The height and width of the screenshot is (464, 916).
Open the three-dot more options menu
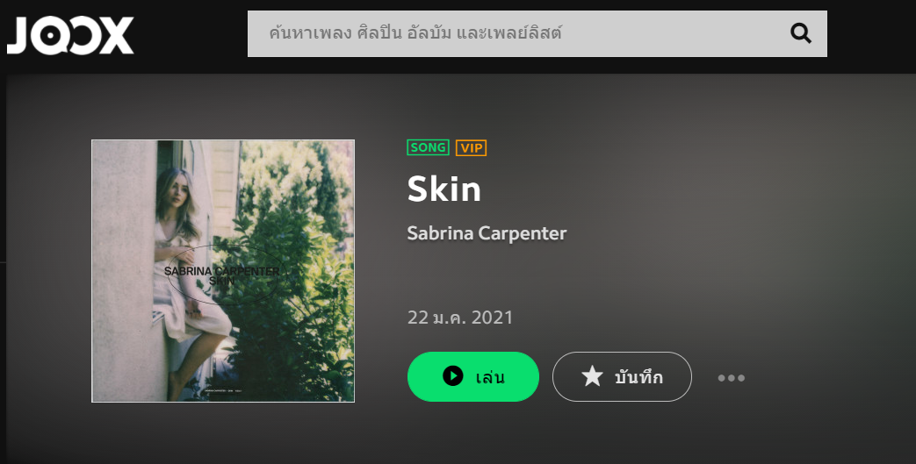731,378
